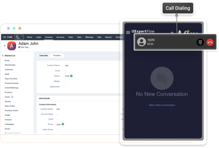
Task: Call 1070 using the Overview phone icon
Action: [71, 76]
